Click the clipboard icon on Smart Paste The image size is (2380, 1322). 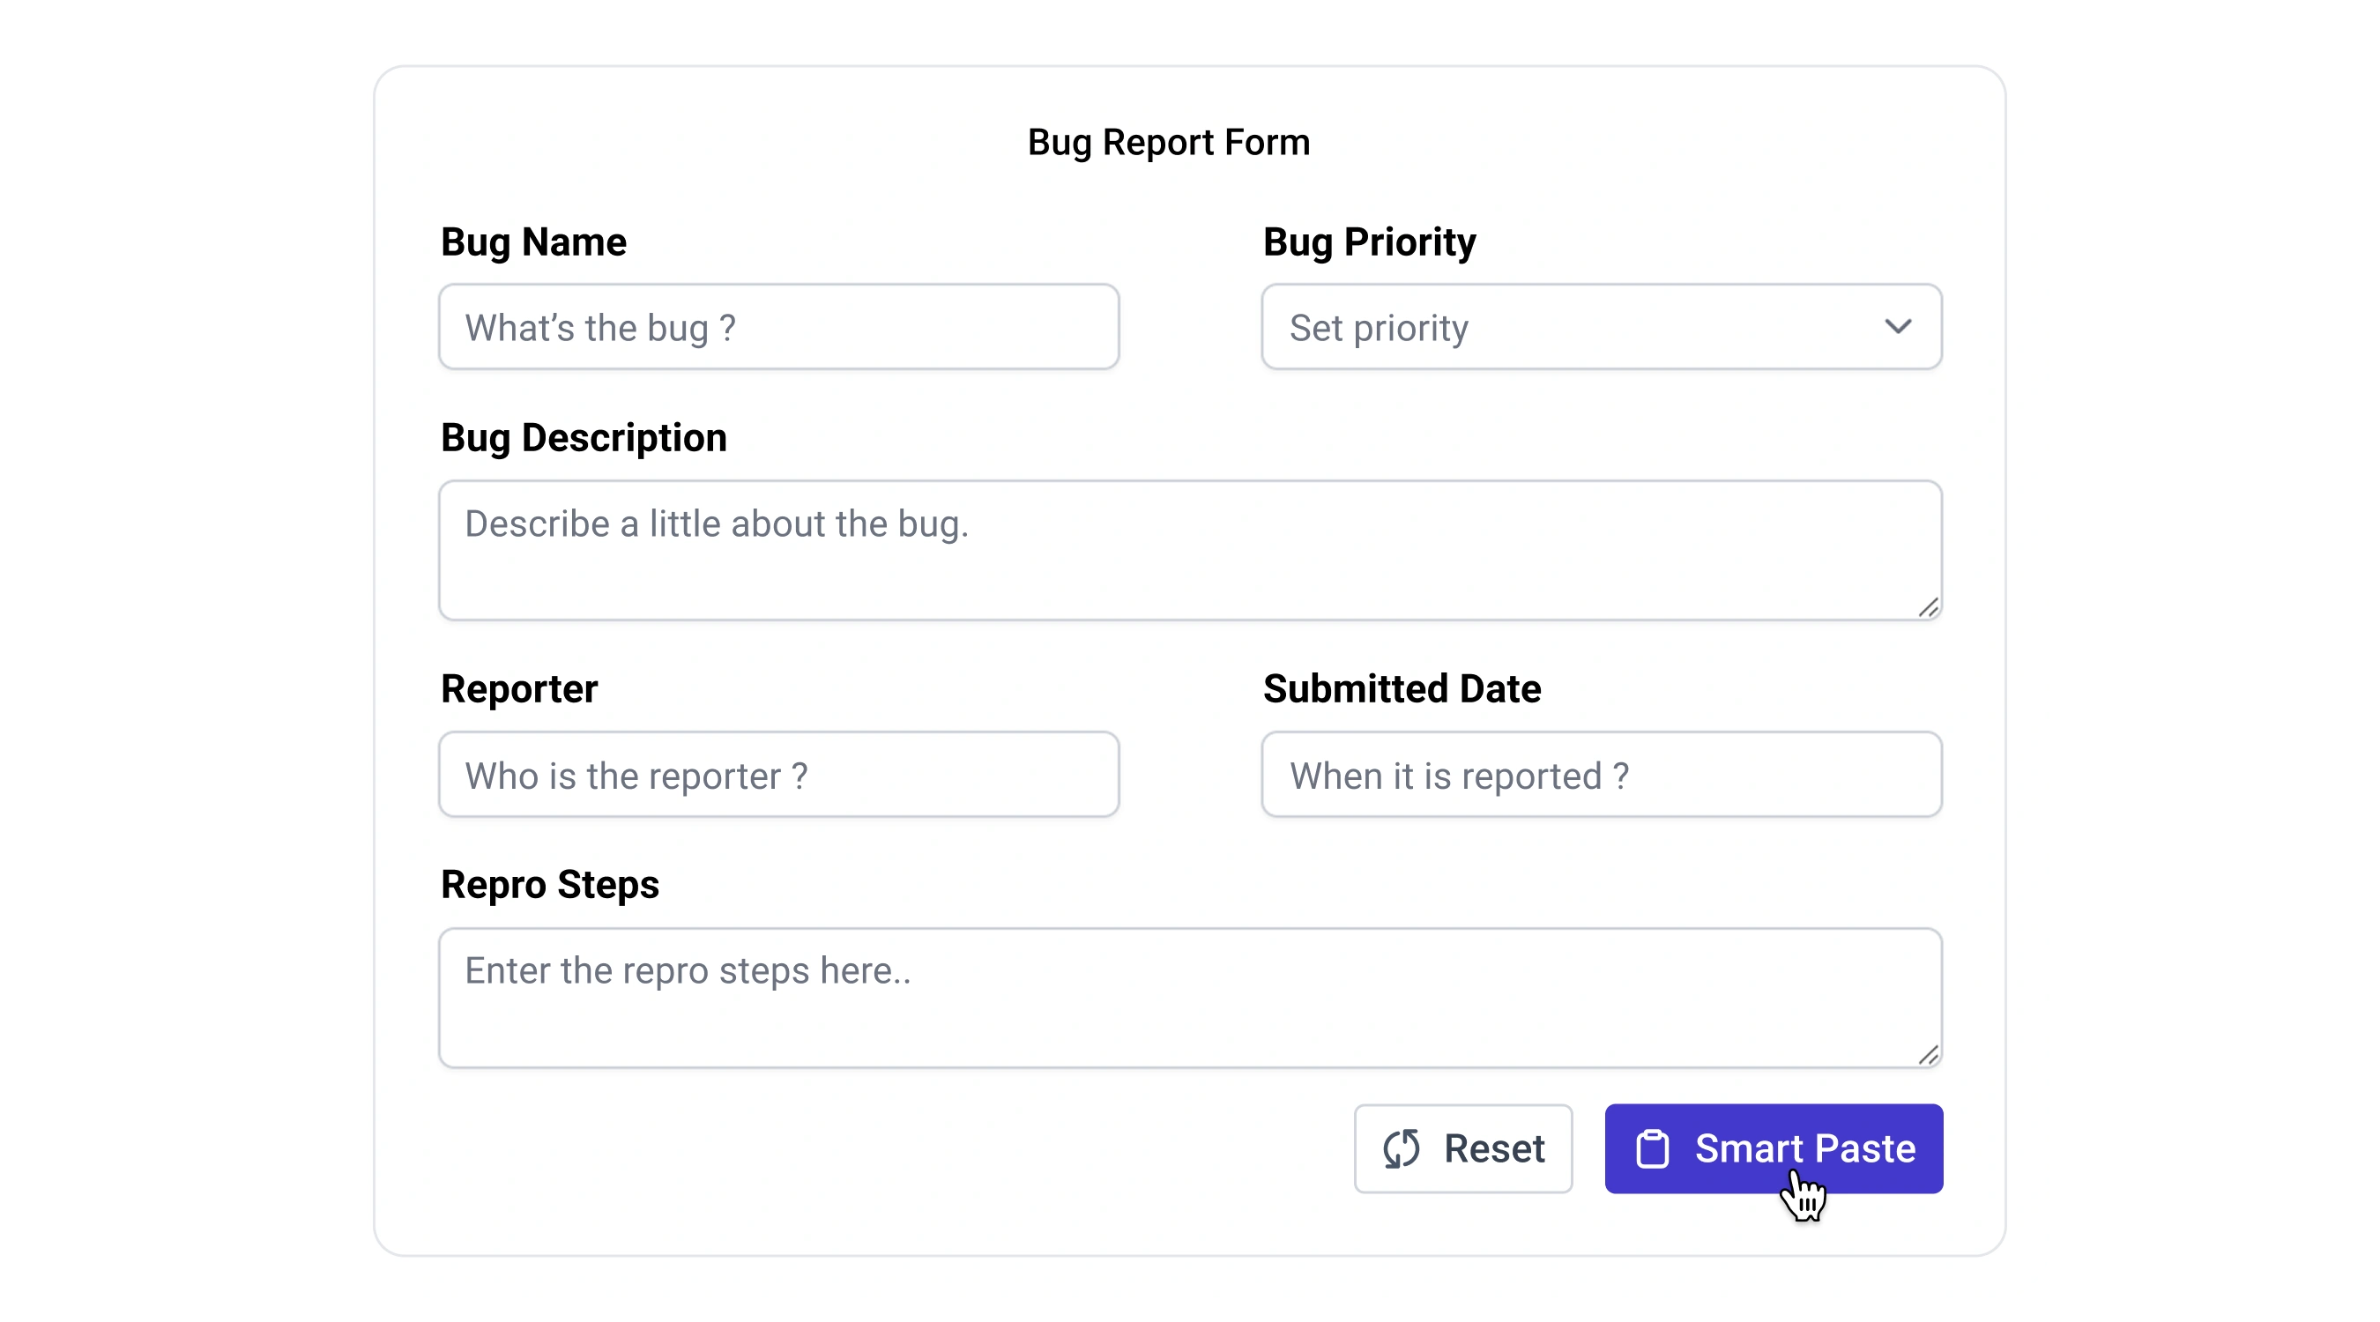click(1654, 1148)
